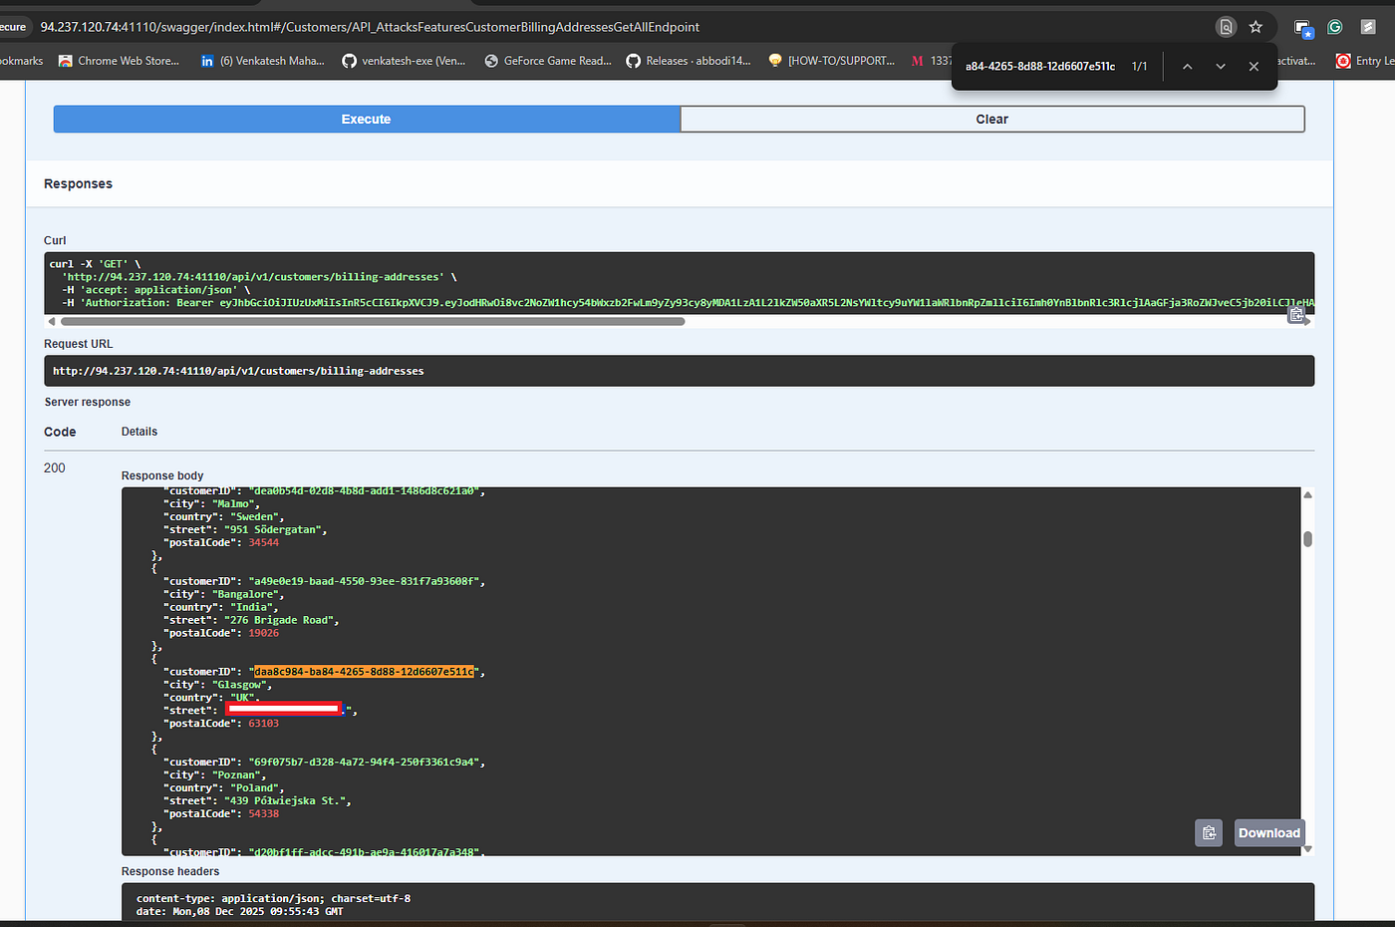This screenshot has width=1395, height=927.
Task: Open the venkatesh-exe GitHub bookmark
Action: click(x=405, y=61)
